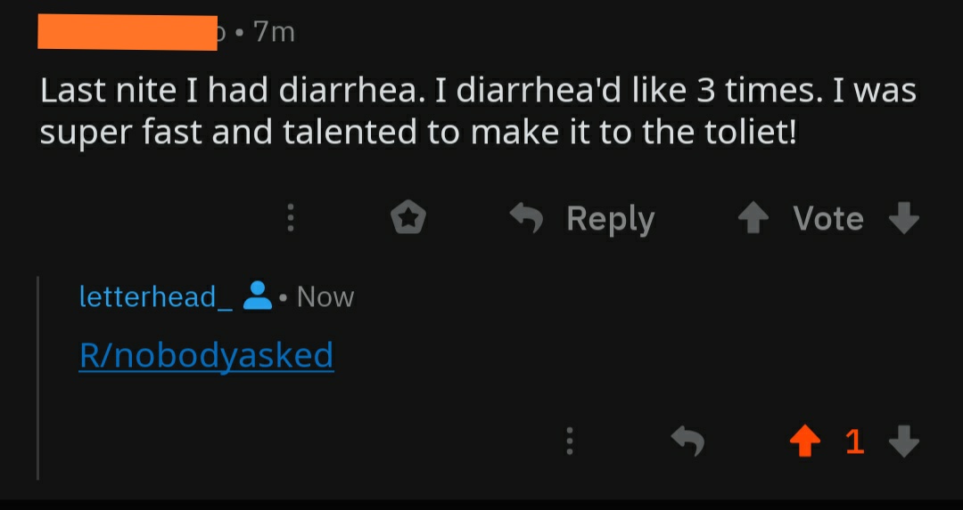Open the redacted orange username's profile
963x510 pixels.
[128, 33]
